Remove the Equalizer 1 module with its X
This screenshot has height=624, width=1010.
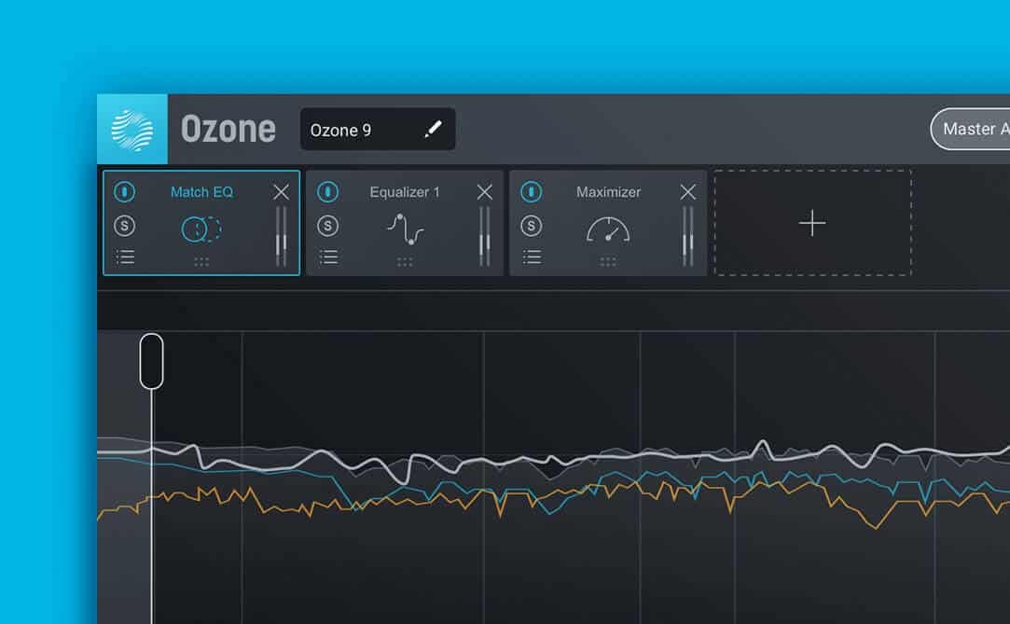pos(484,192)
